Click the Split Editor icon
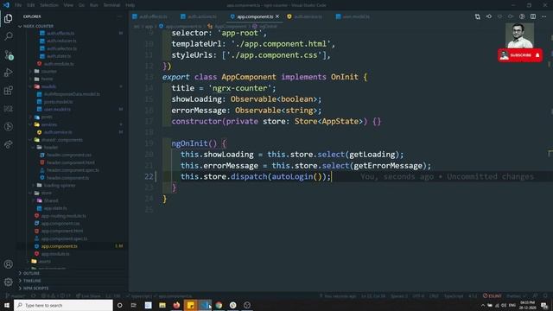Image resolution: width=553 pixels, height=311 pixels. (533, 16)
